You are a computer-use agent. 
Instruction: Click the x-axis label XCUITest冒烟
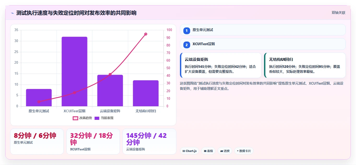74,111
